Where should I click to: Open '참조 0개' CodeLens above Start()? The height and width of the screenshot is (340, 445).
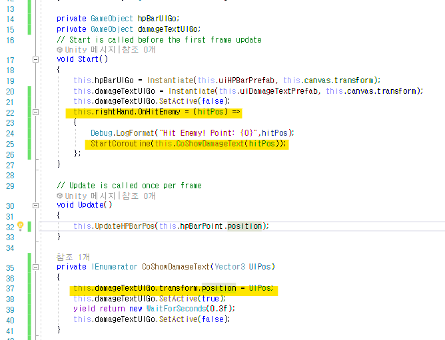139,50
